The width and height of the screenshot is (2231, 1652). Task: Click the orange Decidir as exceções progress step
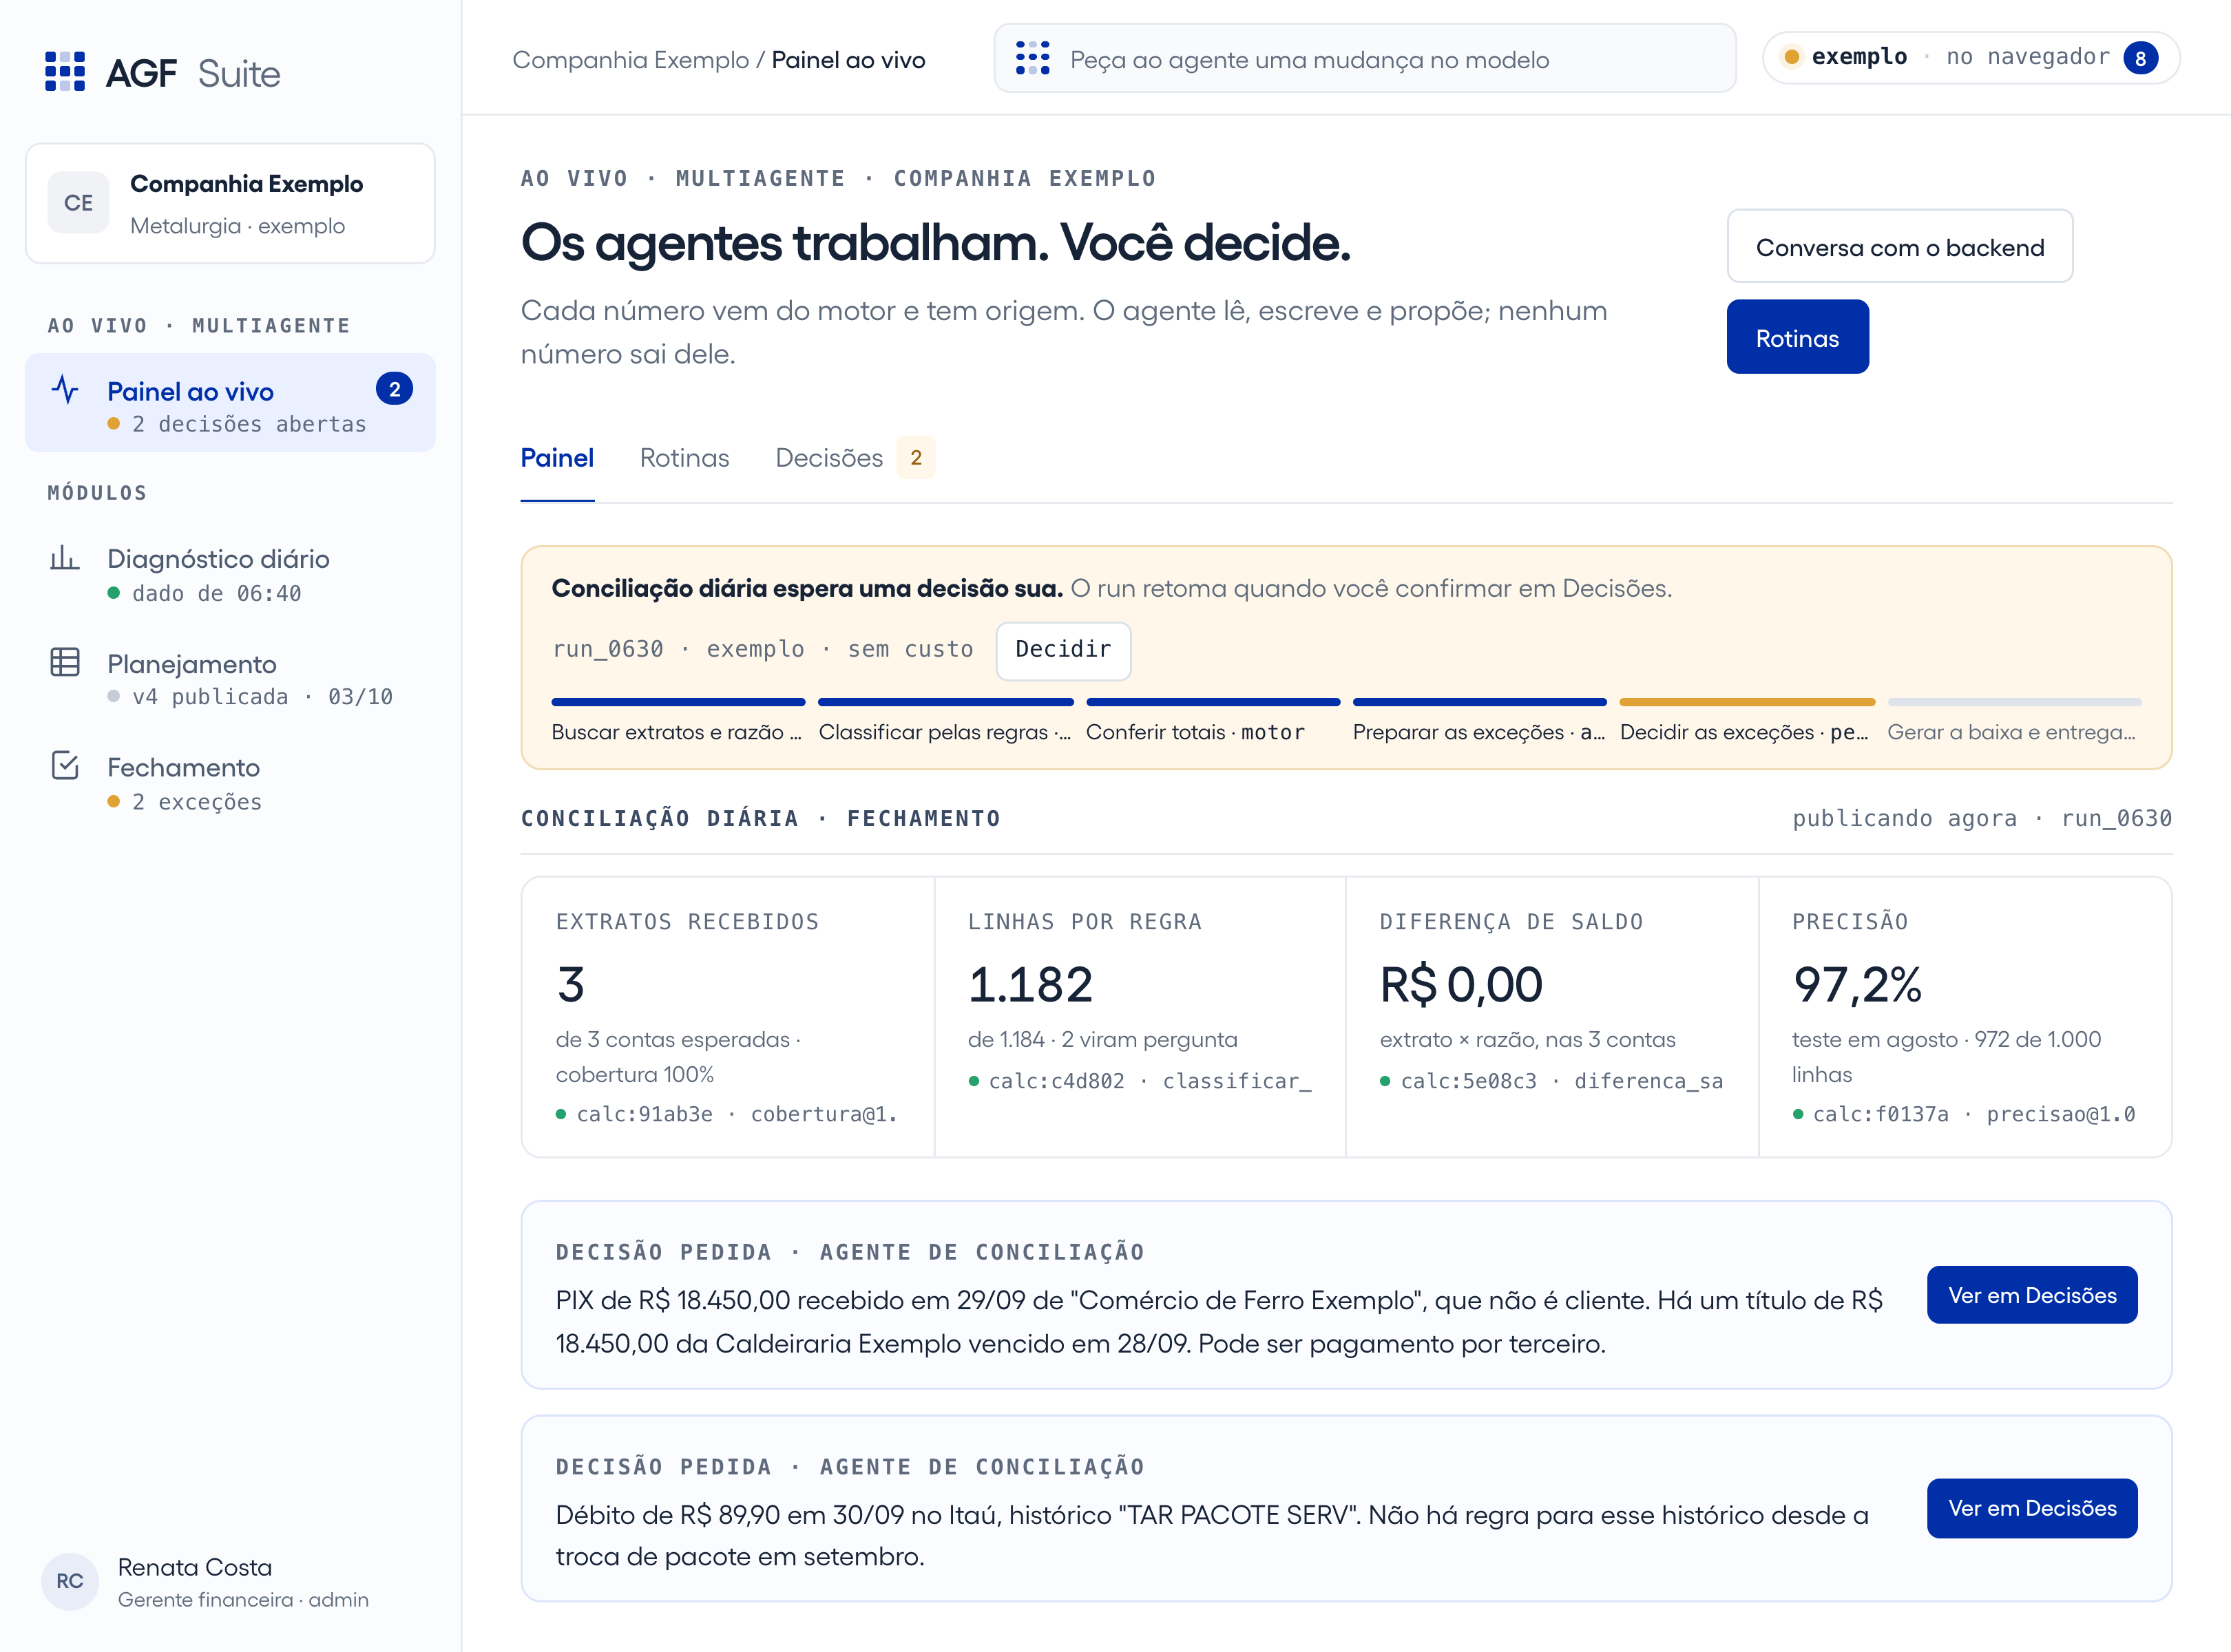tap(1747, 721)
